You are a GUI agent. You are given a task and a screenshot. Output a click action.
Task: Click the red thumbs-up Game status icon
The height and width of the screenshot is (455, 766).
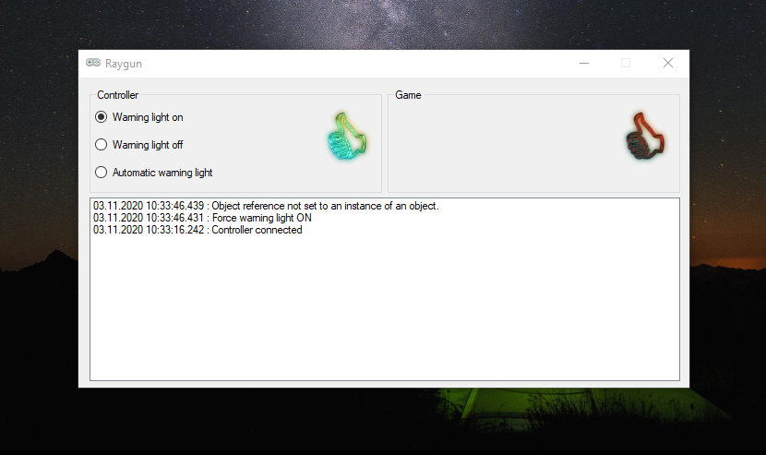645,137
